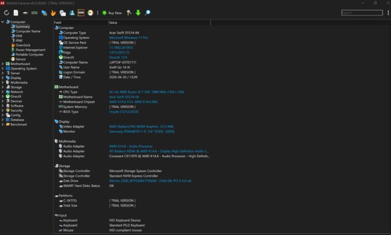Click the magnifier search toolbar icon

pos(147,13)
